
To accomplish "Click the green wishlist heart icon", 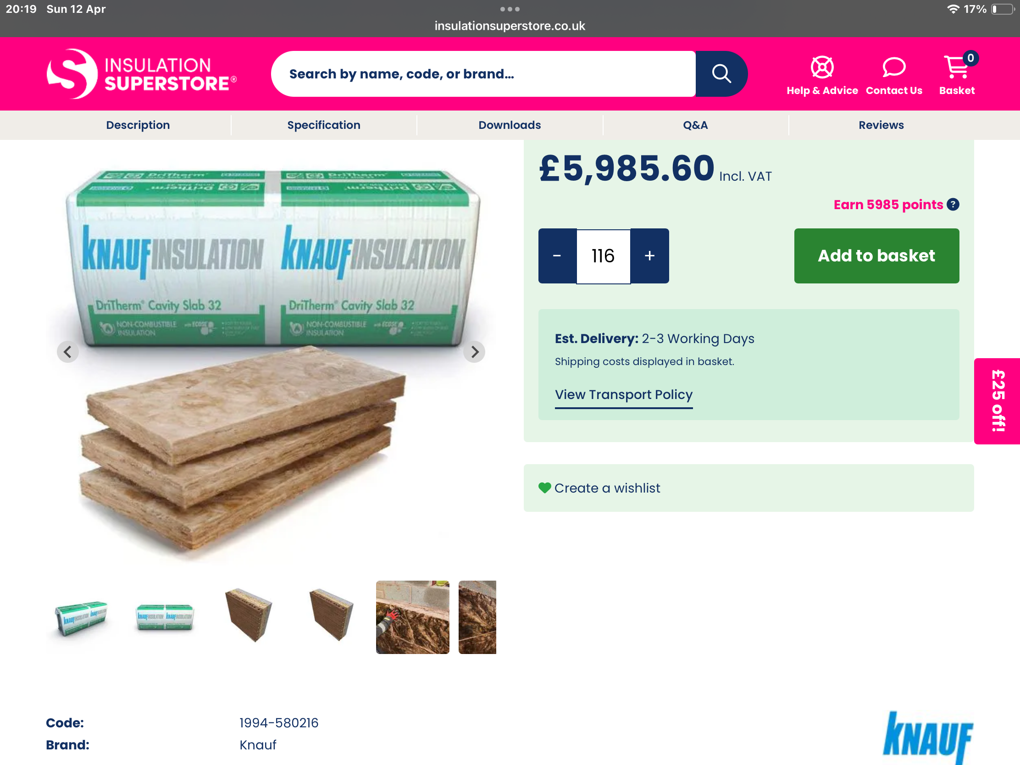I will click(544, 488).
